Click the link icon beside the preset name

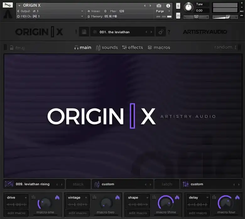pyautogui.click(x=161, y=32)
